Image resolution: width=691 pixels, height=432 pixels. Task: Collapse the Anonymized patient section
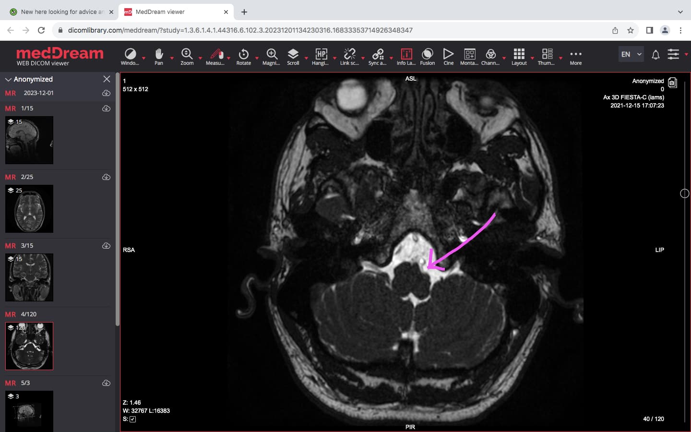click(8, 79)
